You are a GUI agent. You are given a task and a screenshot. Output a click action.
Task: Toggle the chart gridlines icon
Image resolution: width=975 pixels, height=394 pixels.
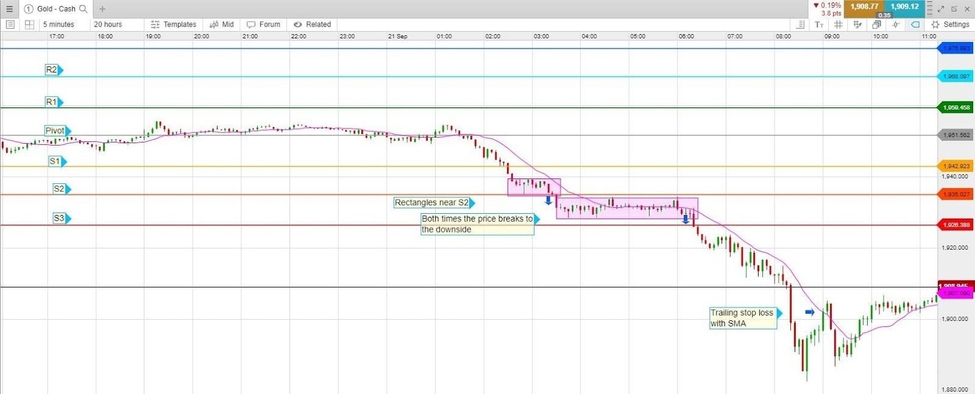pos(838,24)
